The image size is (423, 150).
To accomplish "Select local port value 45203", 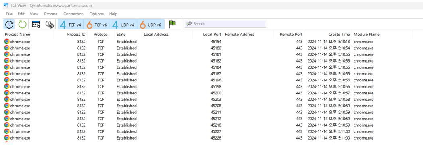I will coord(216,99).
